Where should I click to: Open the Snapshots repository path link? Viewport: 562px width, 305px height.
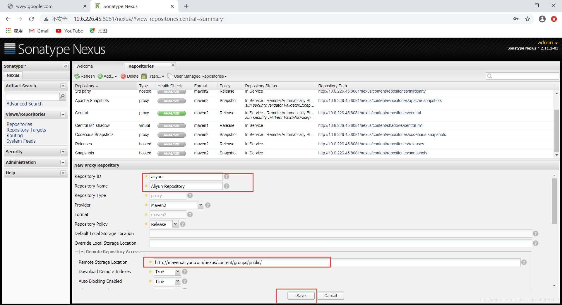tap(373, 153)
